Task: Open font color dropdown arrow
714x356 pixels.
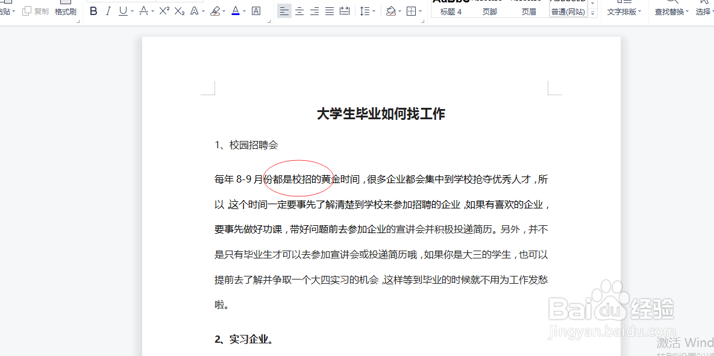Action: (x=245, y=11)
